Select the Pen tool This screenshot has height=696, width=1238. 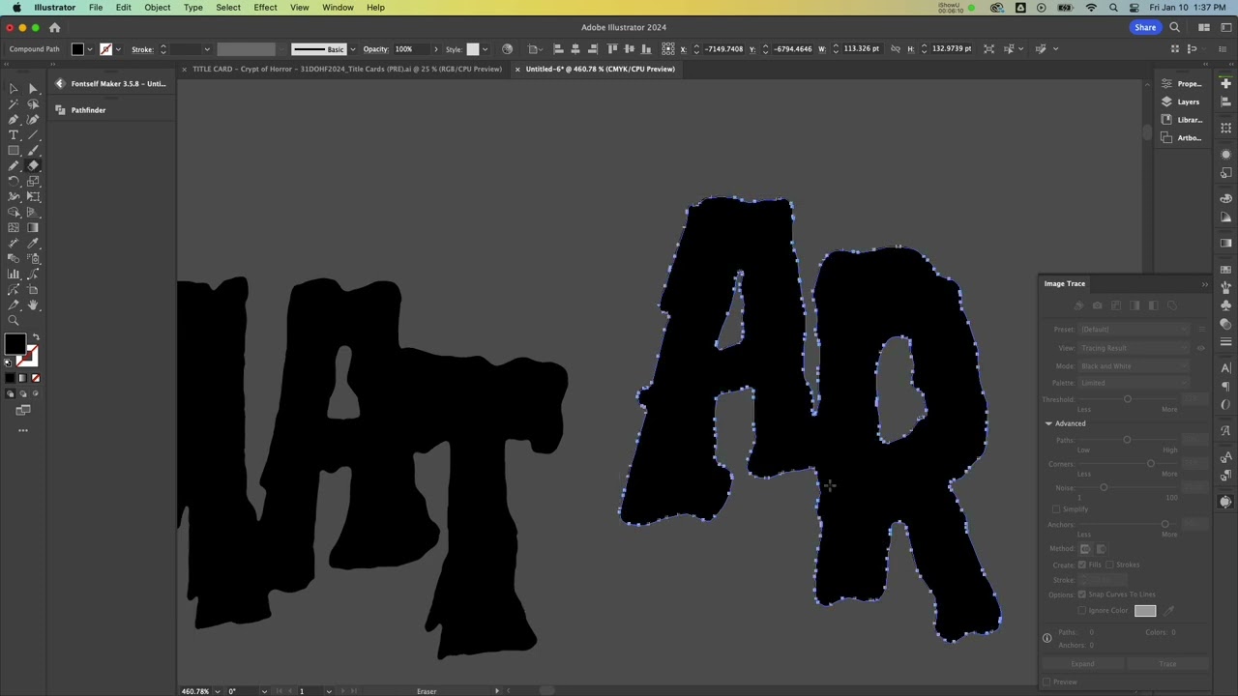coord(14,120)
